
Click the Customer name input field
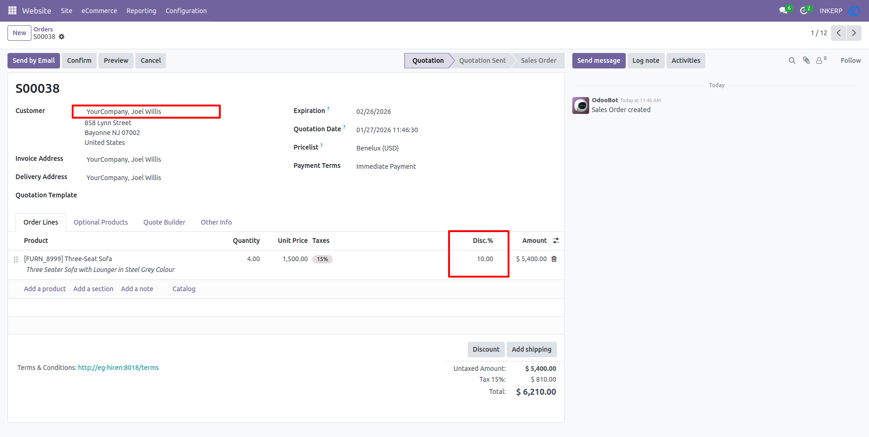146,112
